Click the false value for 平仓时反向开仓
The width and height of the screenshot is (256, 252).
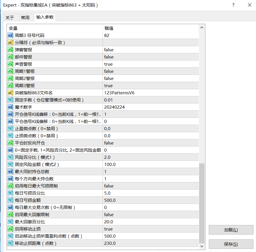(x=109, y=143)
